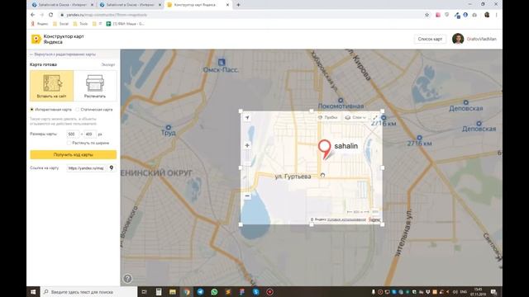Screen dimensions: 529x297
Task: Click the browser address bar
Action: tap(240, 15)
